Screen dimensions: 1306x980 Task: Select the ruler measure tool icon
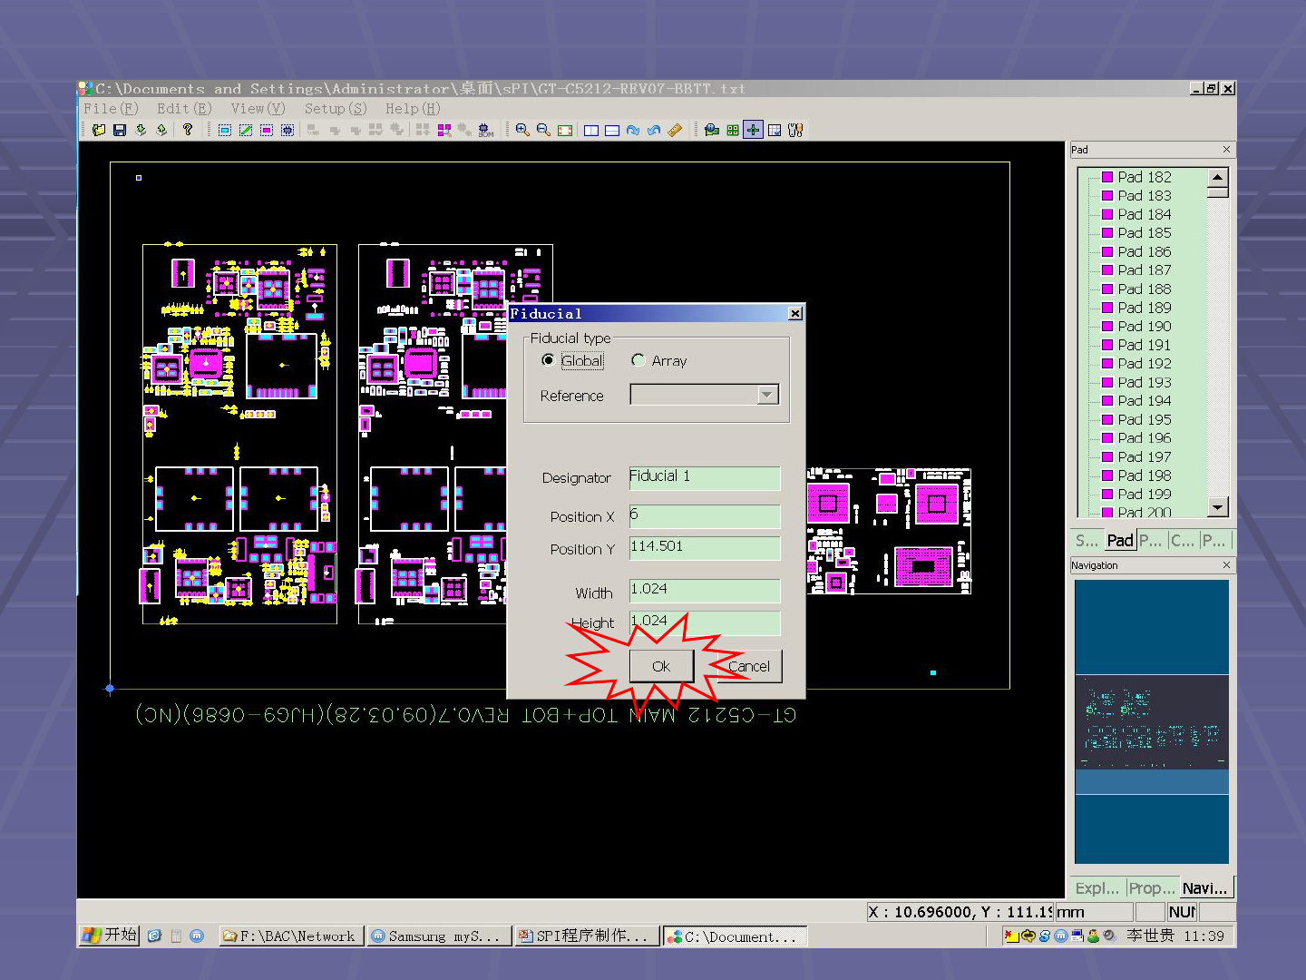[x=675, y=131]
